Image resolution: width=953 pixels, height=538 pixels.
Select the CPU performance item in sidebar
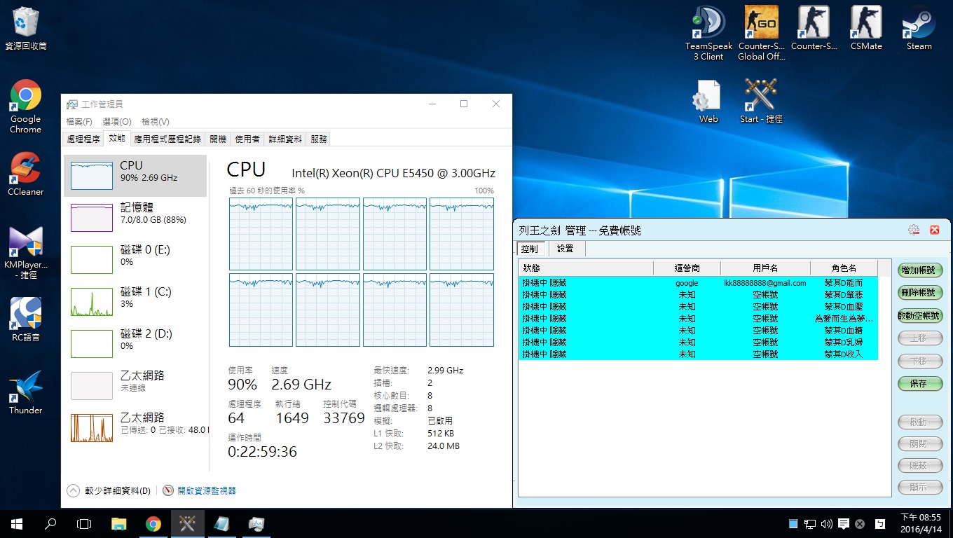point(135,175)
